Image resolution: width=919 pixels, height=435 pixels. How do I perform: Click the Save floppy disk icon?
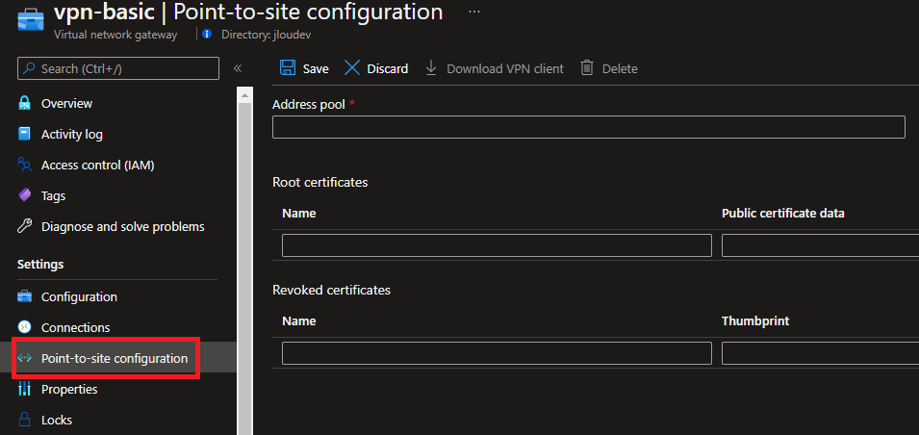[x=287, y=68]
